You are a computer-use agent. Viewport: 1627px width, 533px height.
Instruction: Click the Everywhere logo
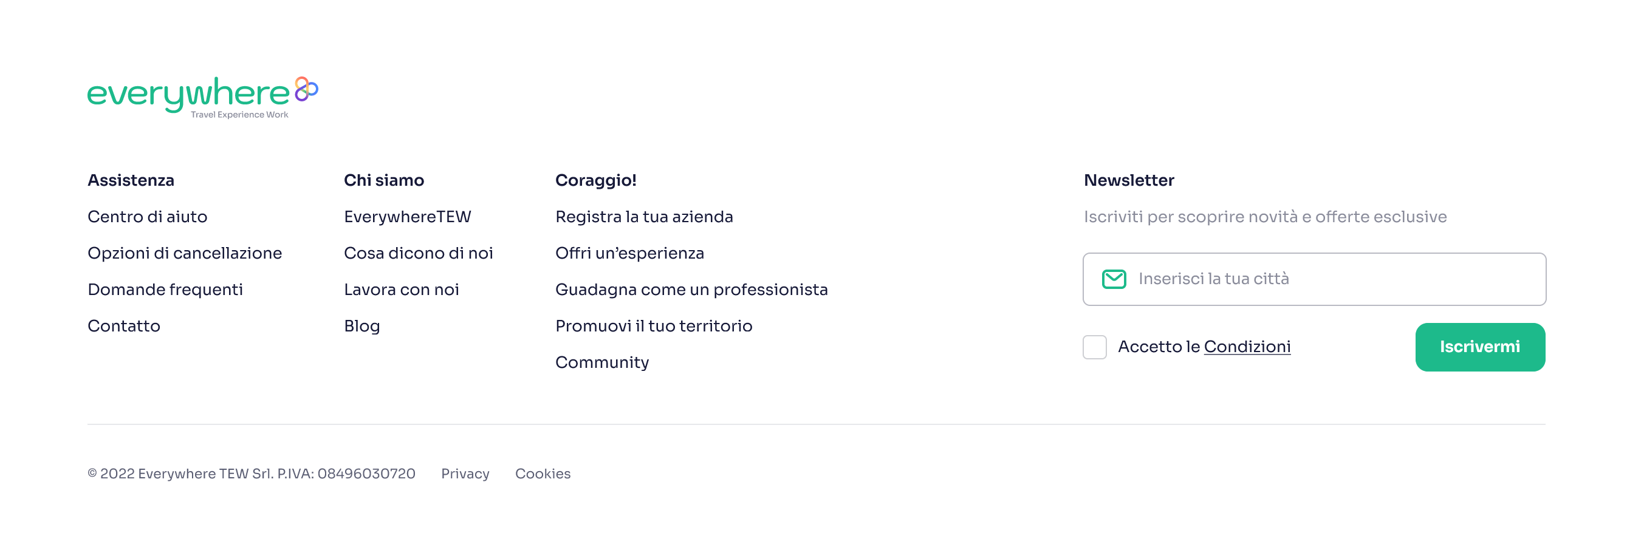202,97
